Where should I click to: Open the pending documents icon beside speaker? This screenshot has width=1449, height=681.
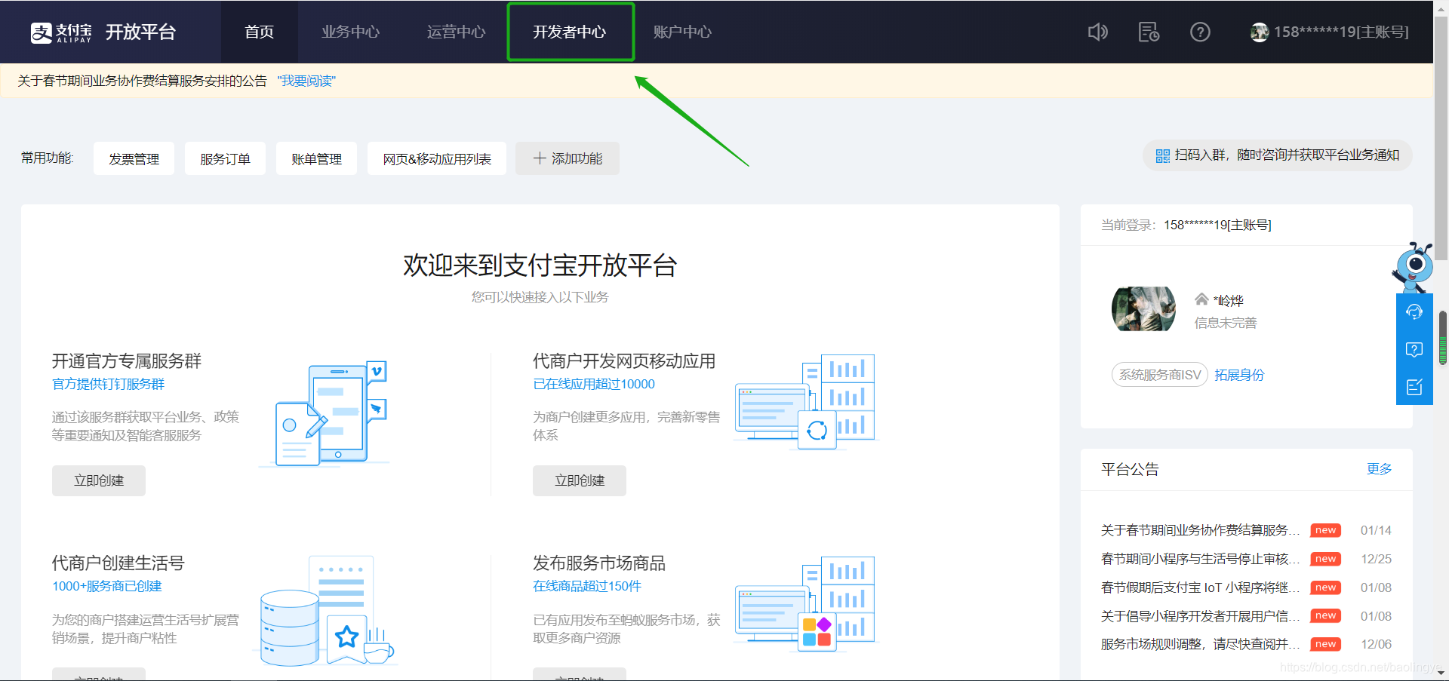[1148, 32]
